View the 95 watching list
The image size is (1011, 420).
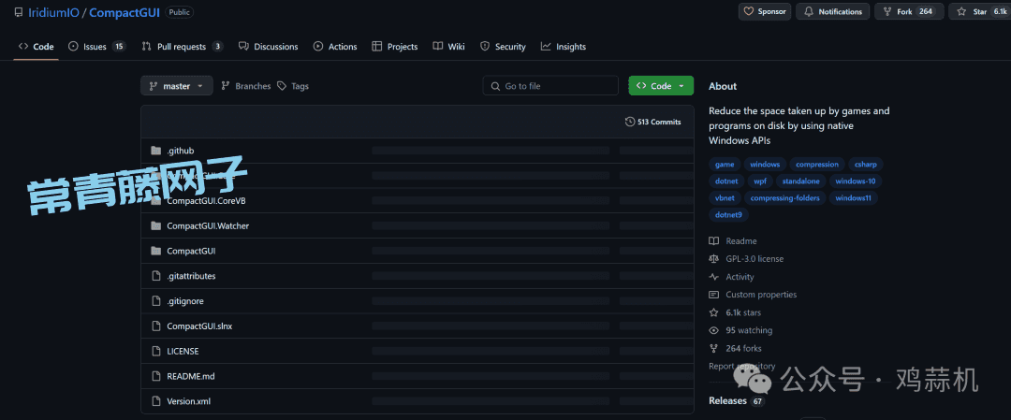[x=740, y=330]
